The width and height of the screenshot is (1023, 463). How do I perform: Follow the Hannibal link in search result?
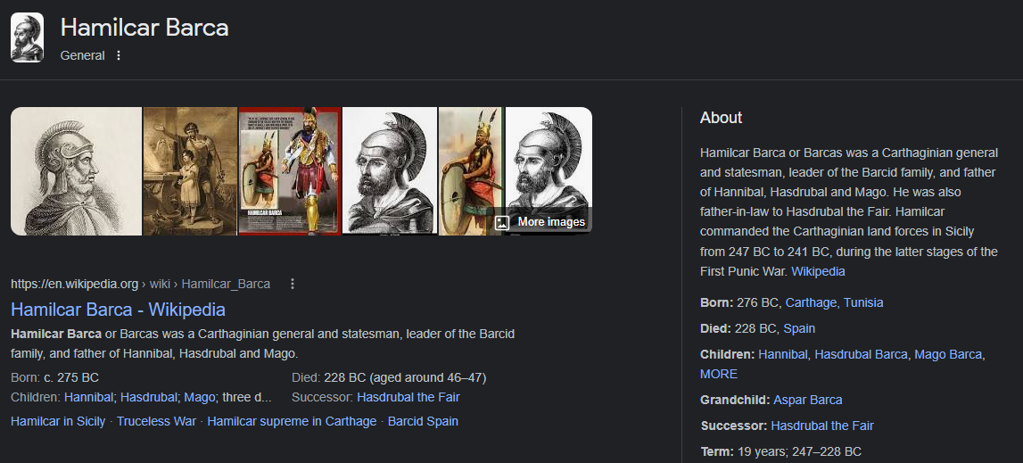88,397
